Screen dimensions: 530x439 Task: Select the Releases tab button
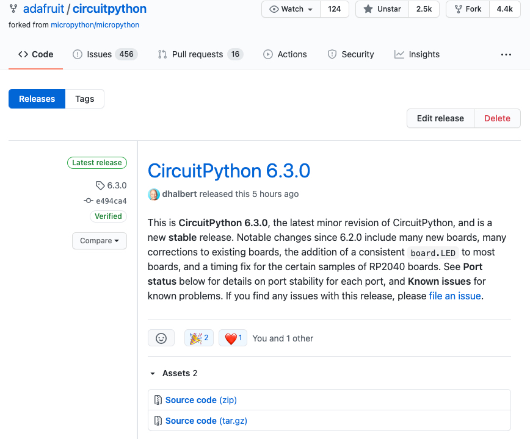(37, 99)
